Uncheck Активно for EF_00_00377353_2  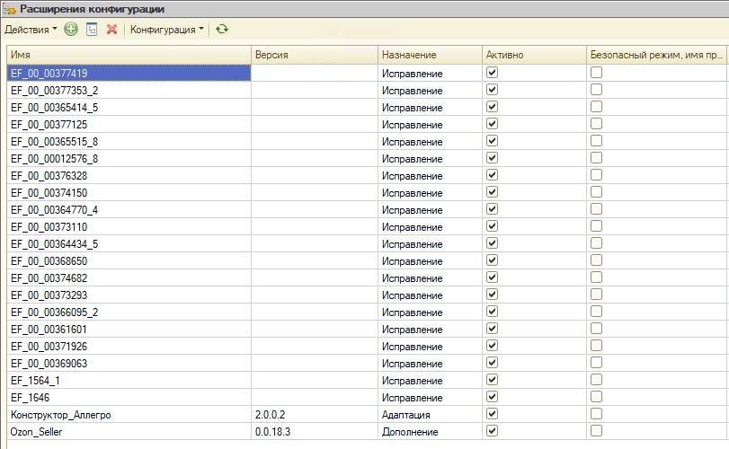pos(492,90)
